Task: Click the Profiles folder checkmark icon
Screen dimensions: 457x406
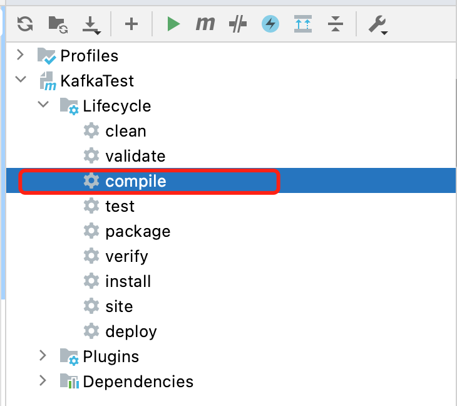Action: tap(46, 56)
